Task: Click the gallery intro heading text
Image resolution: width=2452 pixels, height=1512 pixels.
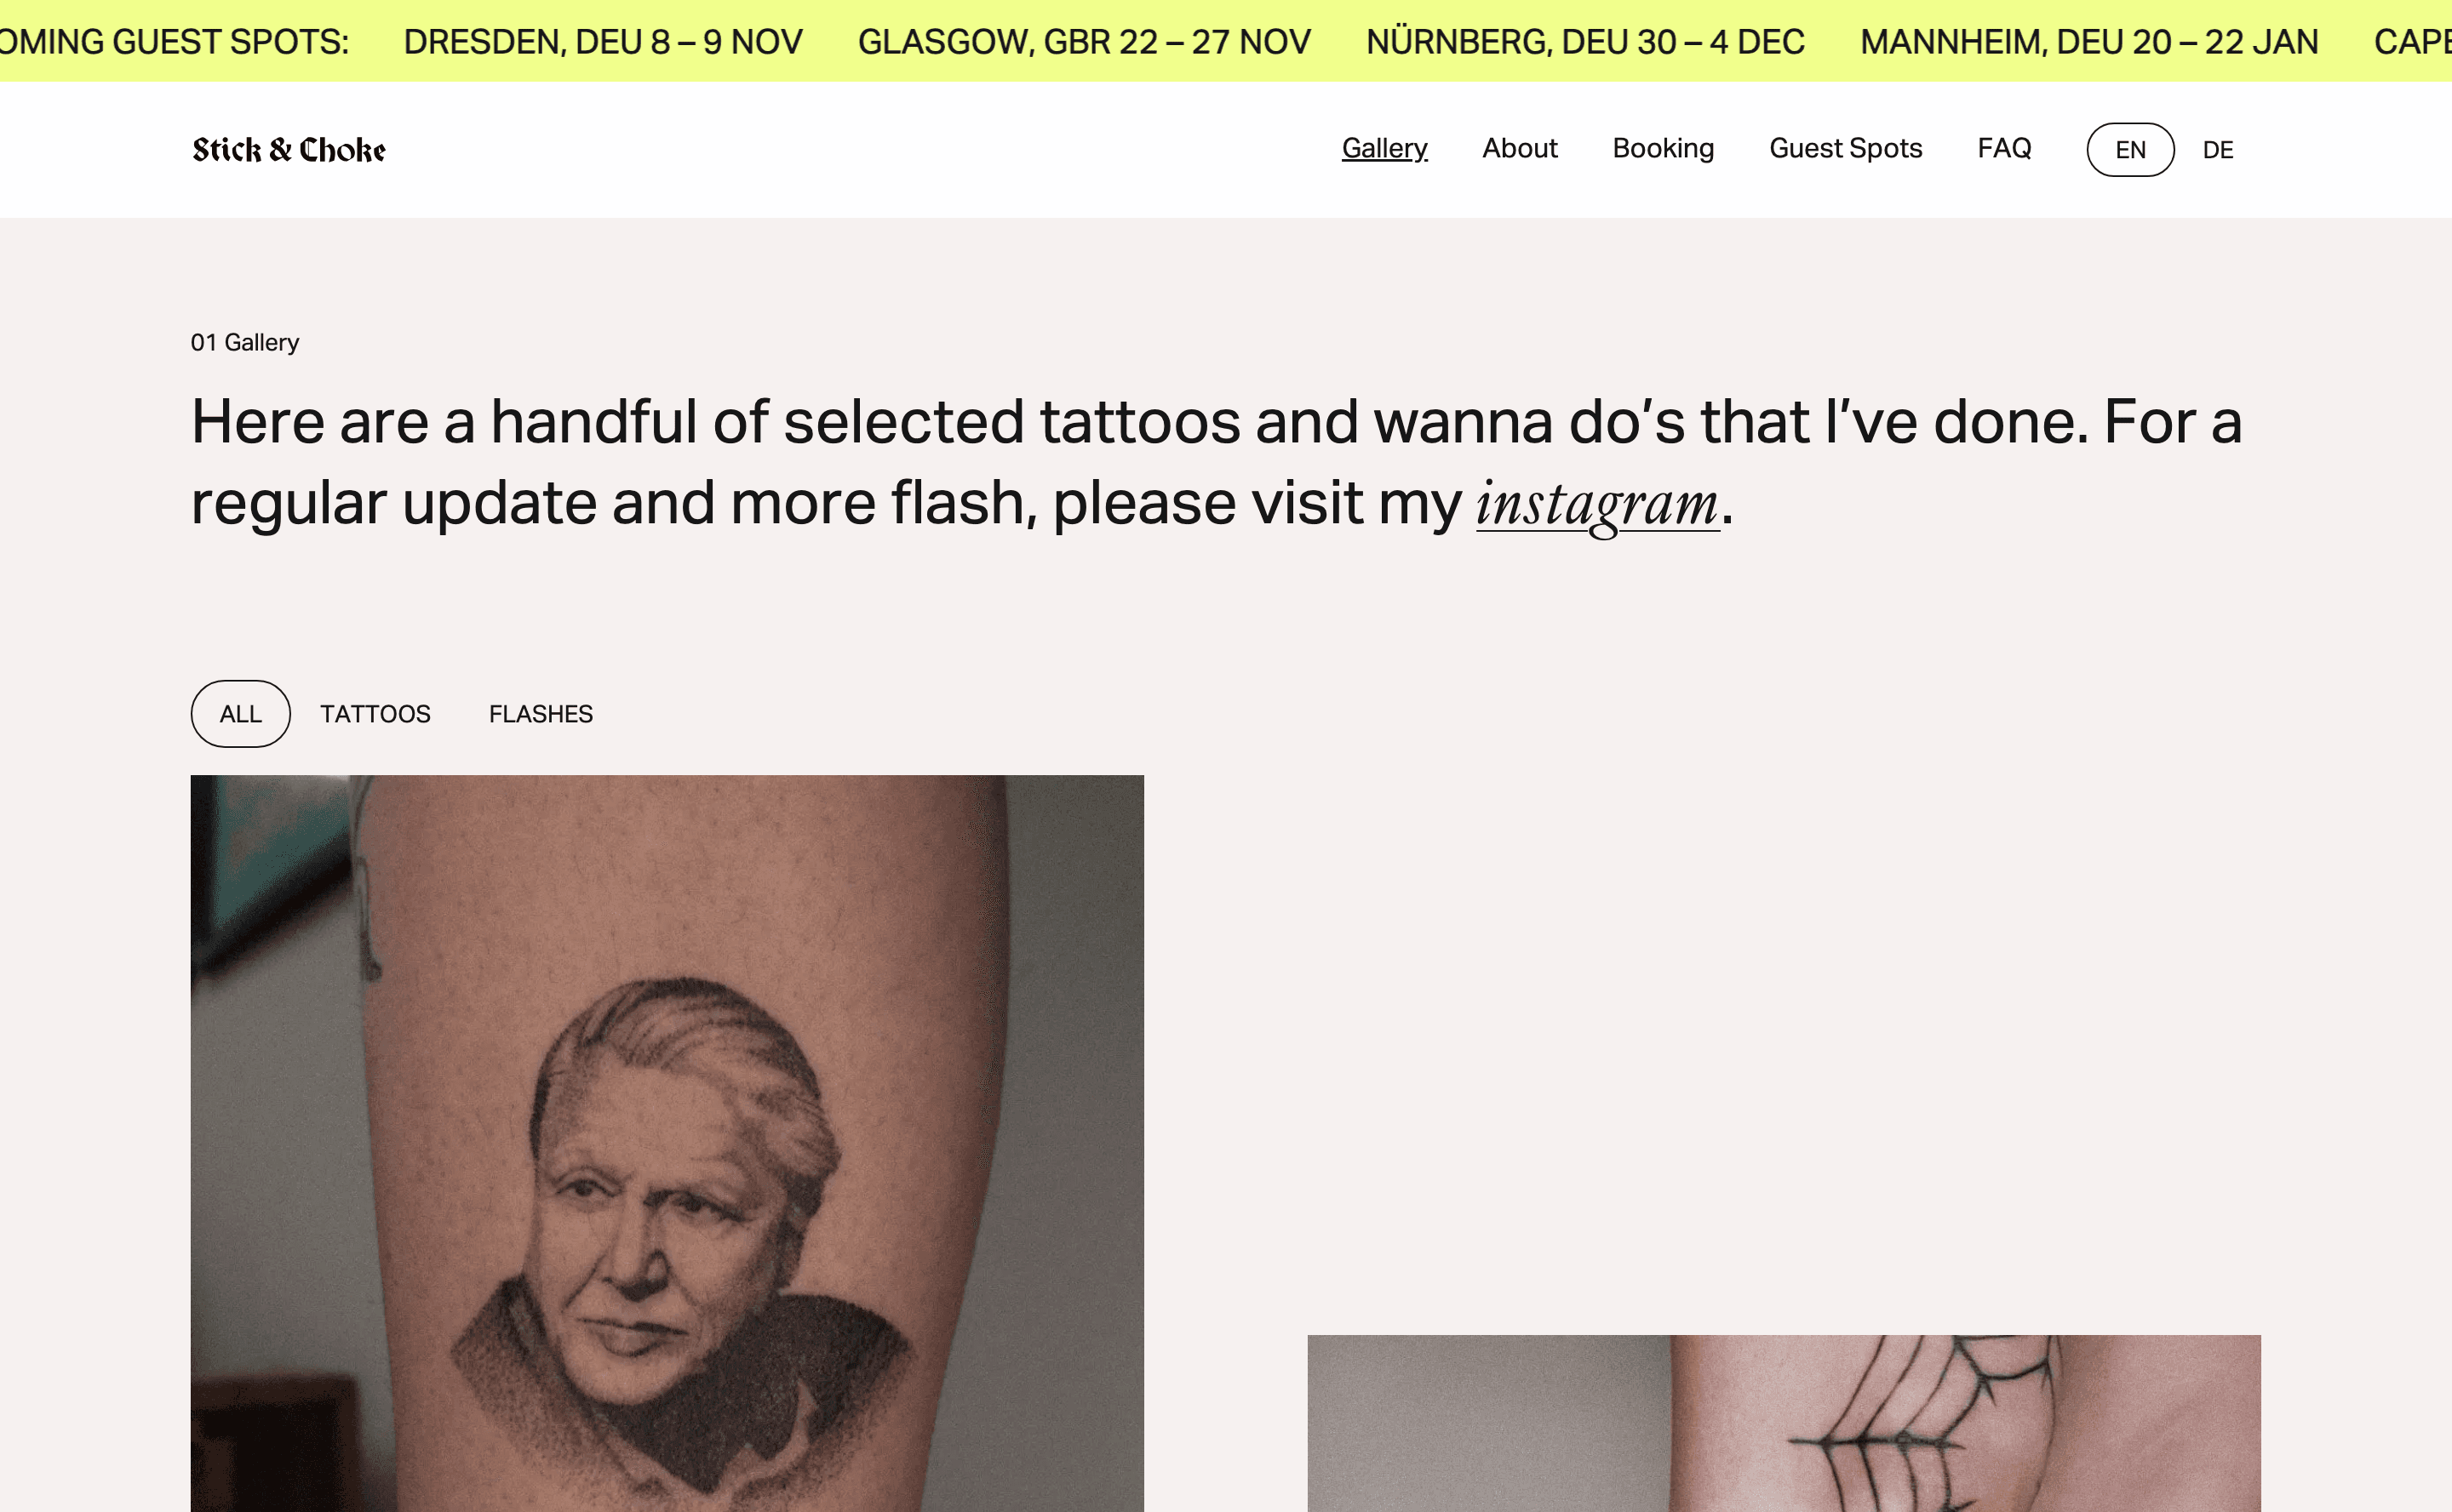Action: pos(1217,462)
